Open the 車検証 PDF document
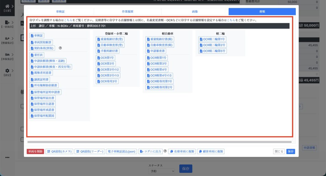Screen dimensions: 326x176 36,35
